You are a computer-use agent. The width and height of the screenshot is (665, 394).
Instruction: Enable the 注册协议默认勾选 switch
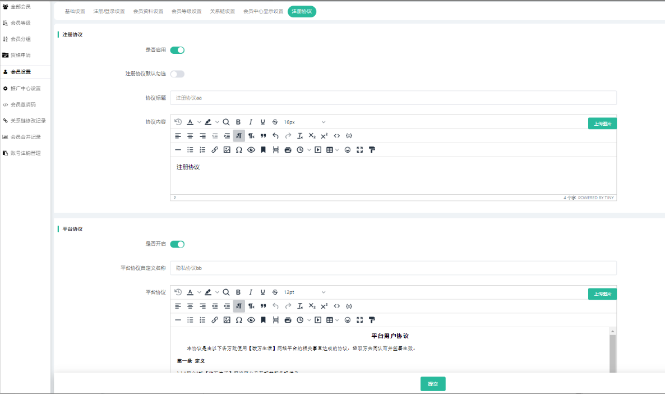click(x=177, y=74)
